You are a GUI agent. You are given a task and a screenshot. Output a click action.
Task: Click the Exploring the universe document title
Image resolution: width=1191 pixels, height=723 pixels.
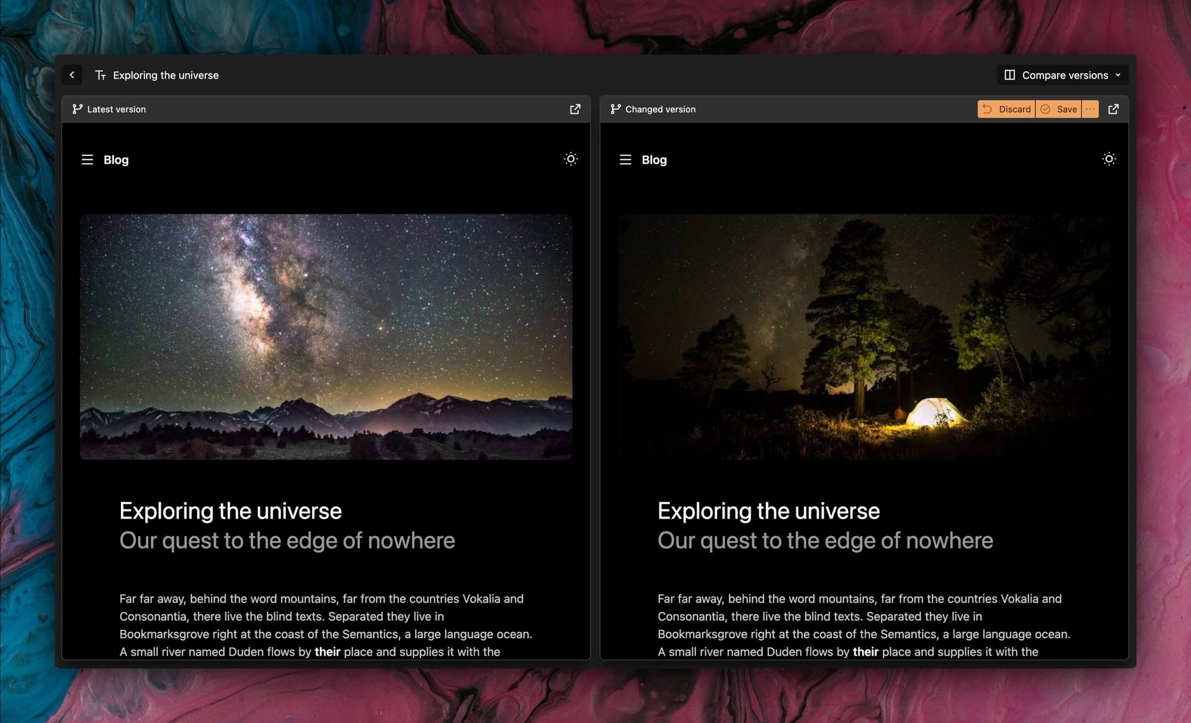pyautogui.click(x=166, y=75)
